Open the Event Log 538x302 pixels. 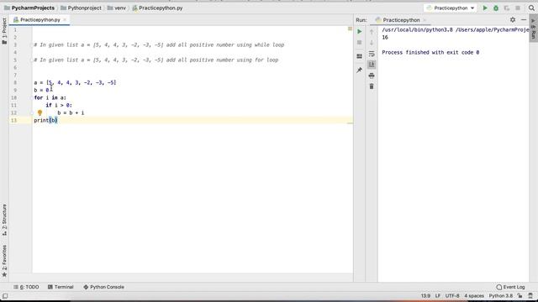coord(510,287)
